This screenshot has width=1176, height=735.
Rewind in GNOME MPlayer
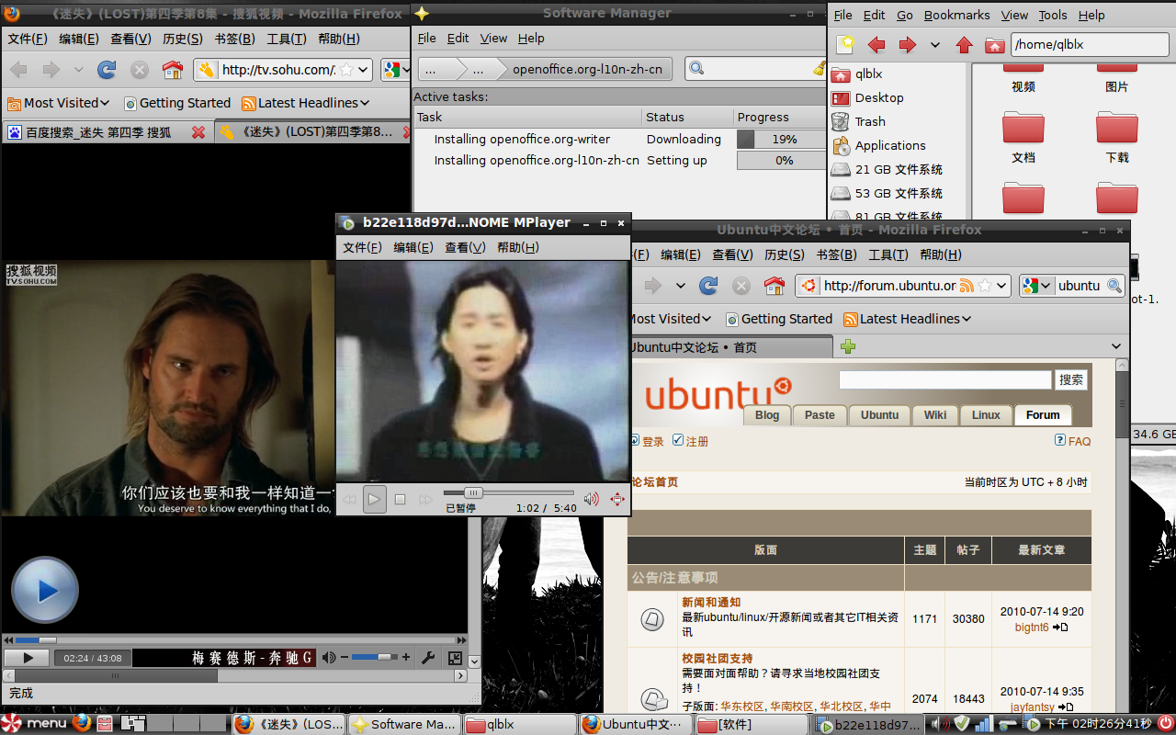tap(349, 500)
